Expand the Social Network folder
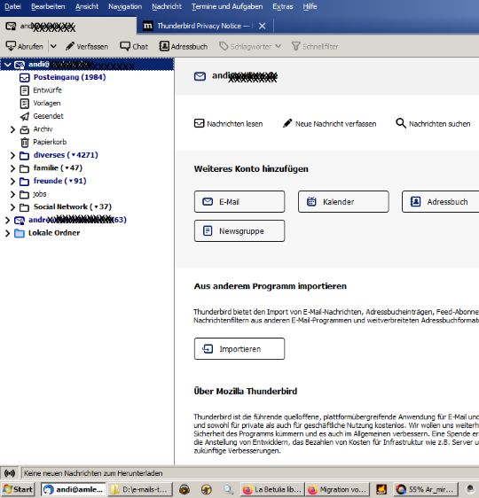This screenshot has height=498, width=479. point(12,207)
